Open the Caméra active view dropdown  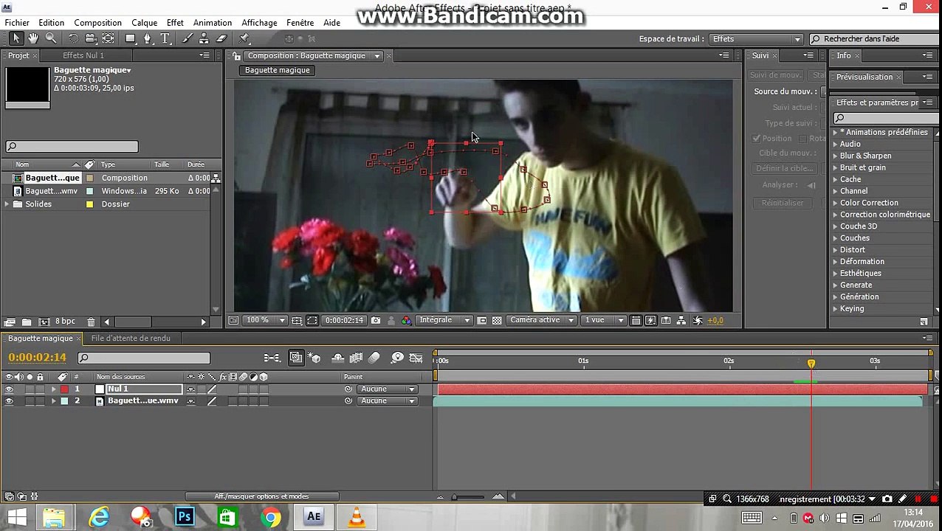tap(542, 320)
